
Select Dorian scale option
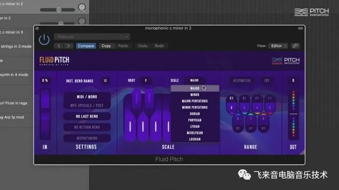[x=195, y=114]
